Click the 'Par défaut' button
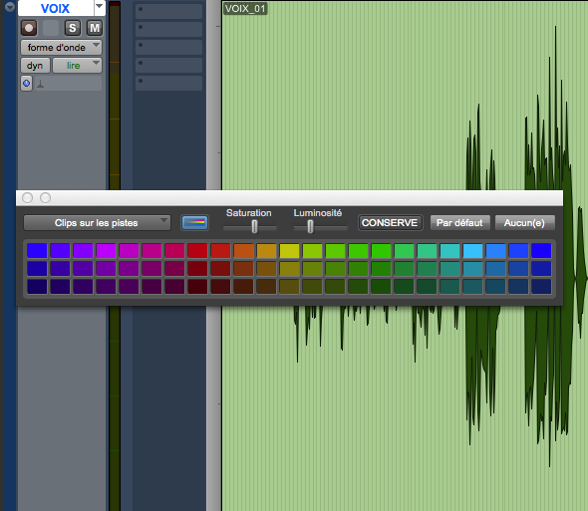588x511 pixels. [x=459, y=223]
